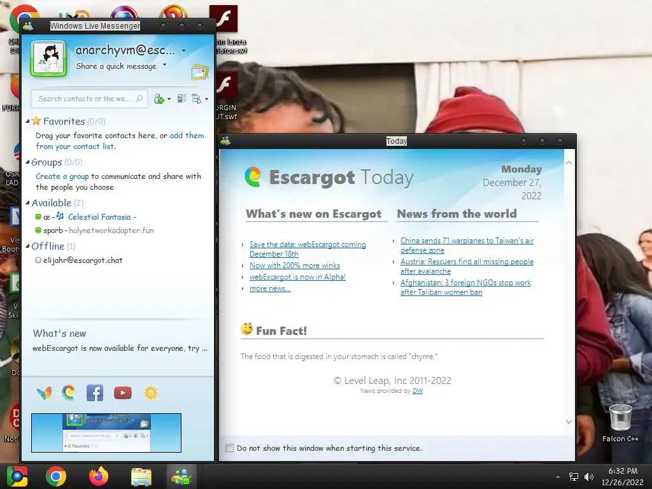Viewport: 652px width, 489px height.
Task: Open the account status dropdown arrow
Action: coord(183,51)
